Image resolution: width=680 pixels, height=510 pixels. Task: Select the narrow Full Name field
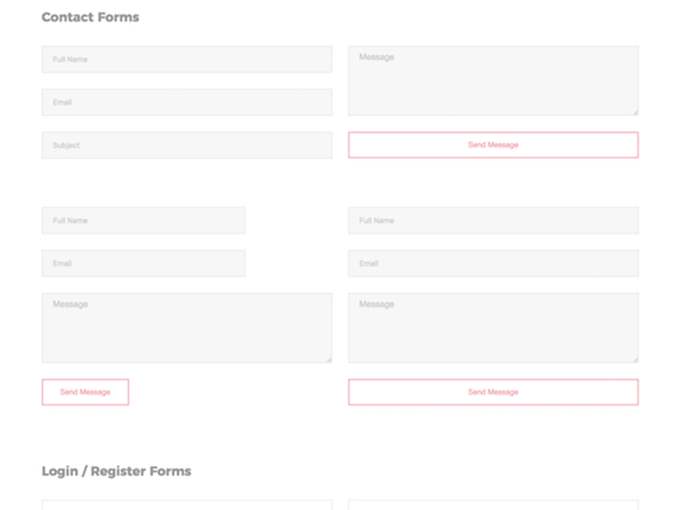click(143, 221)
